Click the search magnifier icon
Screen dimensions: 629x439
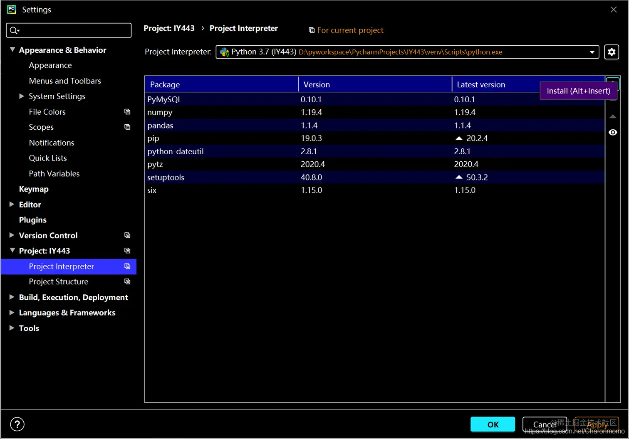point(14,30)
